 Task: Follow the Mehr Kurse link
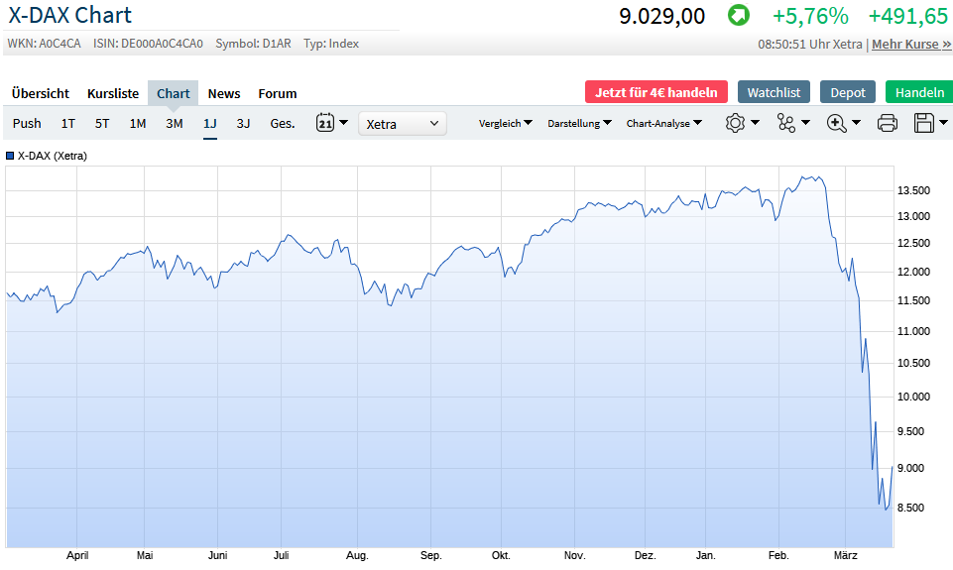point(911,45)
